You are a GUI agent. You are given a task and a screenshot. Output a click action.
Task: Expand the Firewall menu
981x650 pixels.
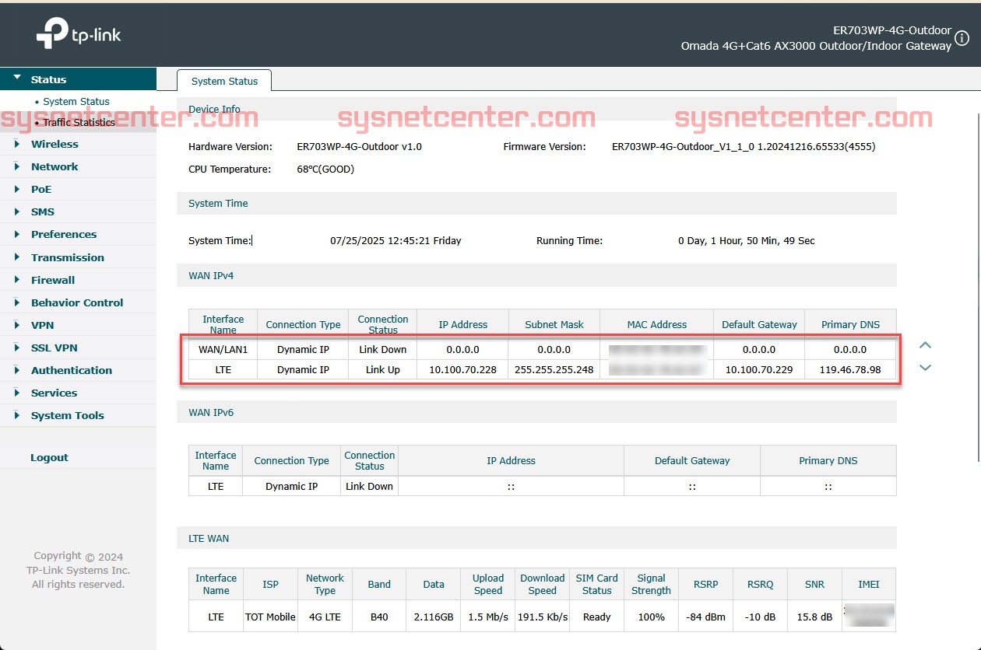coord(78,280)
